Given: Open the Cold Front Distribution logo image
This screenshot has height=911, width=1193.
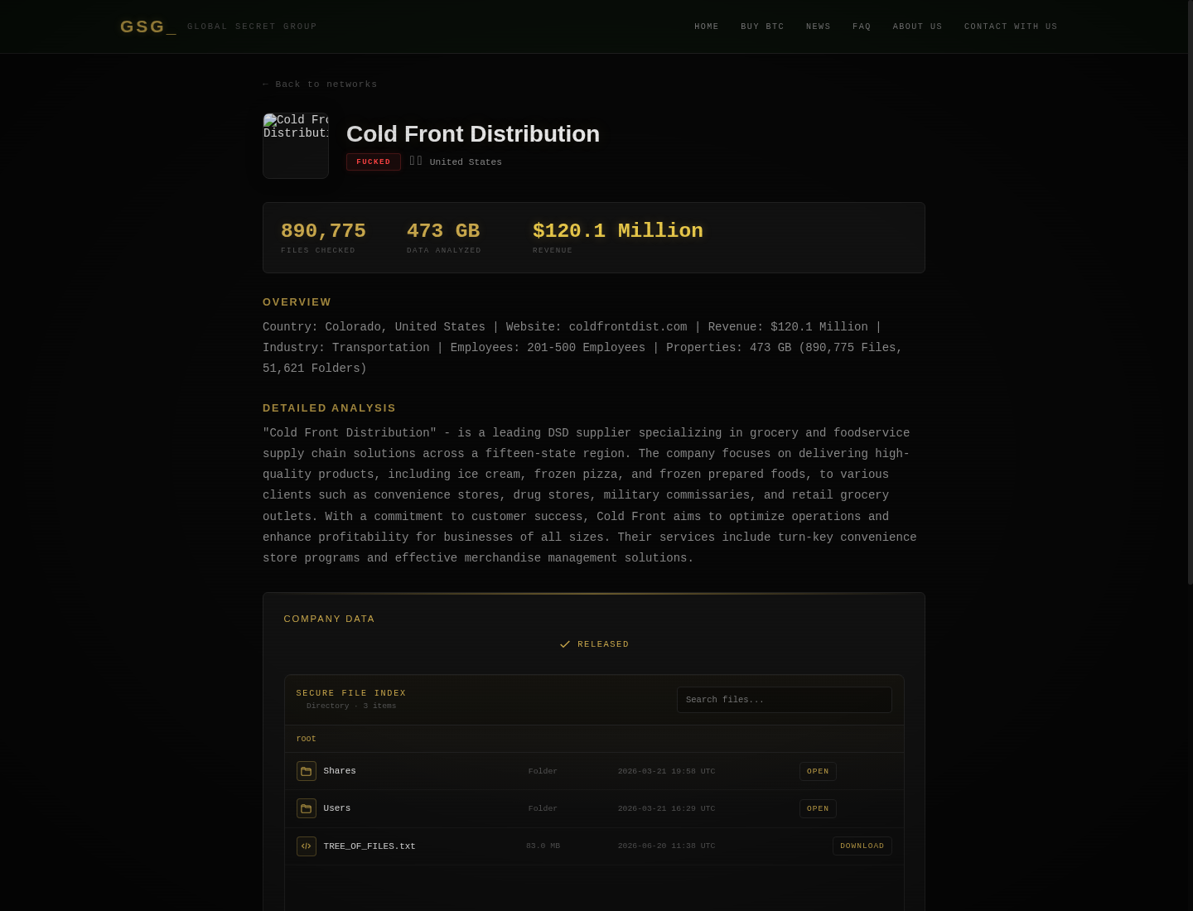Looking at the screenshot, I should coord(296,146).
